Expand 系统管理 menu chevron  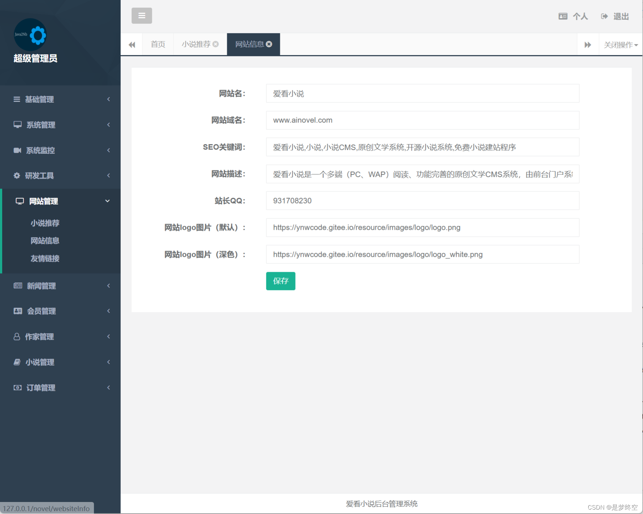[x=109, y=125]
